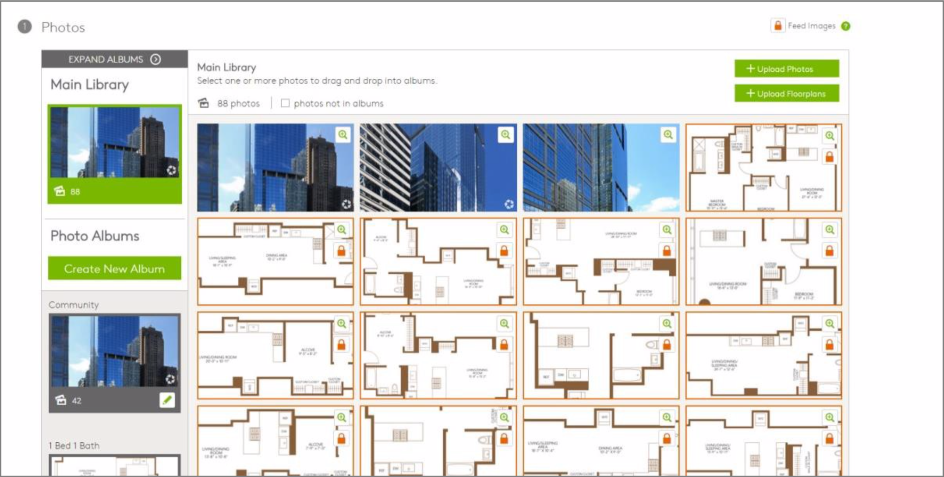
Task: Click the Upload Floorplans button
Action: [x=787, y=93]
